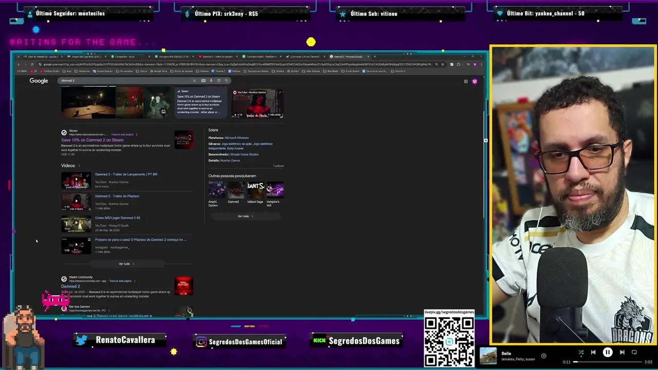Reload the browser page
Viewport: 658px width, 370px height.
pos(32,64)
